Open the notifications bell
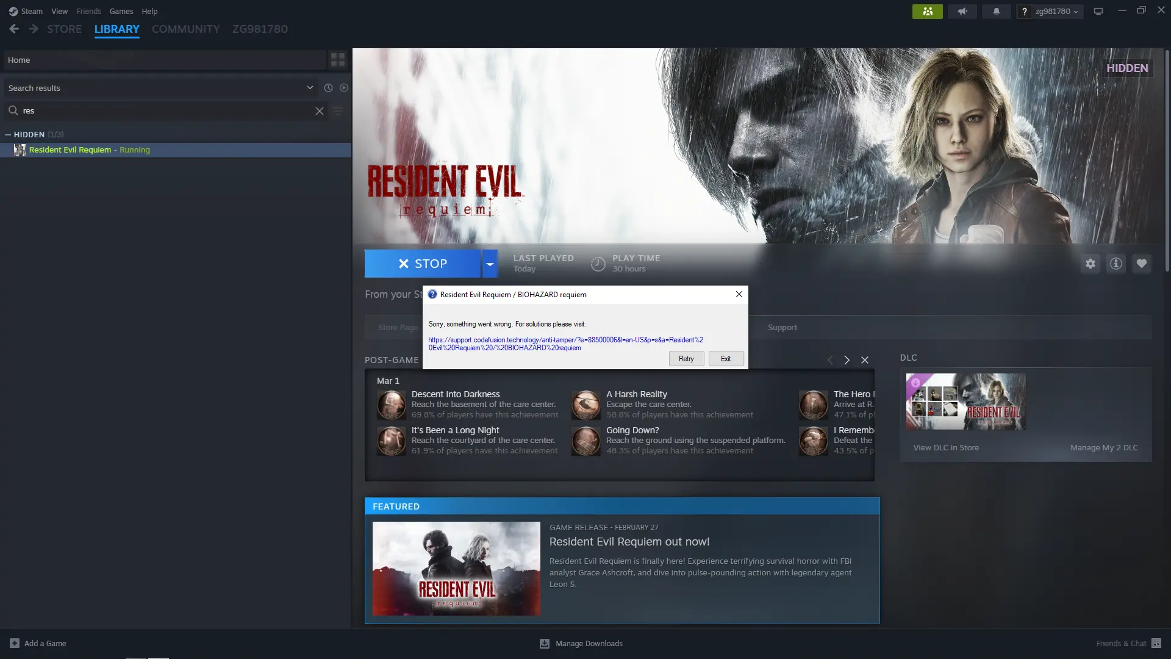The width and height of the screenshot is (1171, 659). tap(996, 11)
